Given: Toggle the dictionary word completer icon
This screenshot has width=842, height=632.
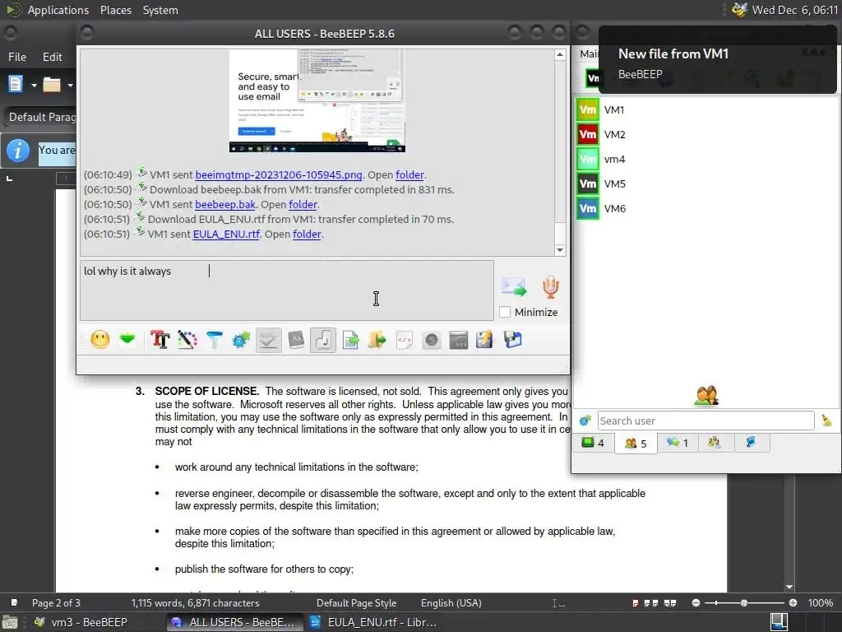Looking at the screenshot, I should 296,340.
